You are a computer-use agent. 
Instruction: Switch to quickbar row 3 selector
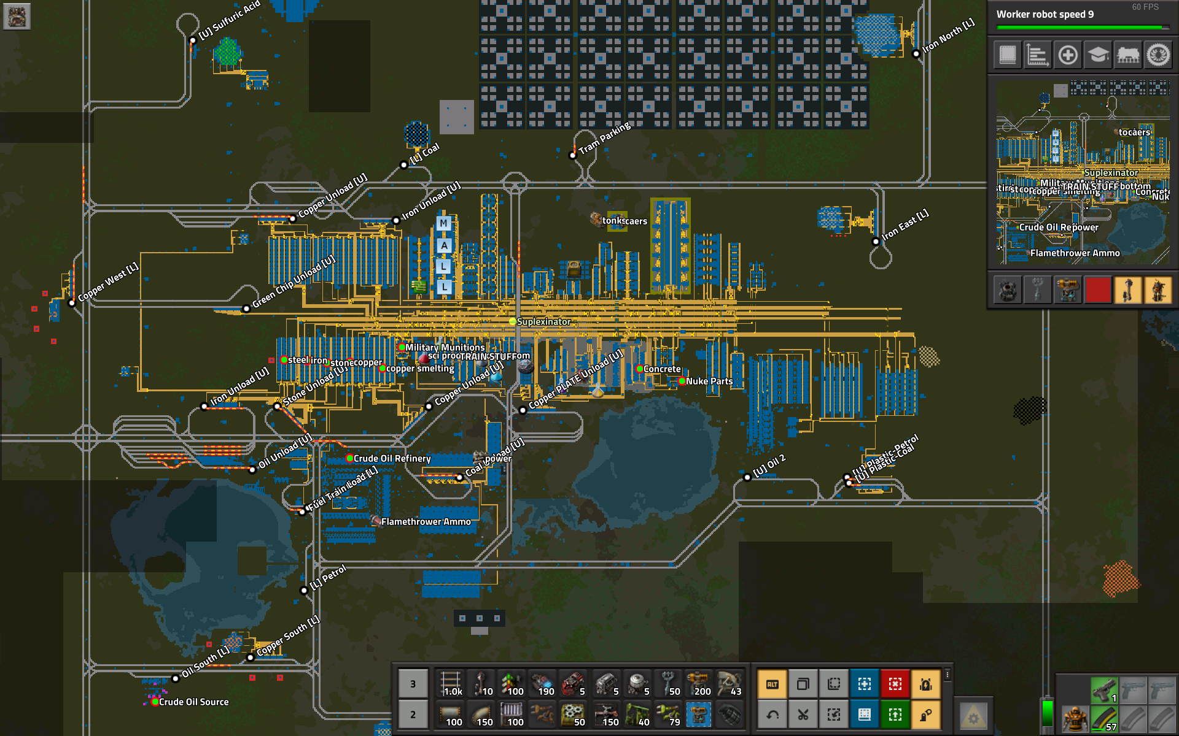coord(413,684)
